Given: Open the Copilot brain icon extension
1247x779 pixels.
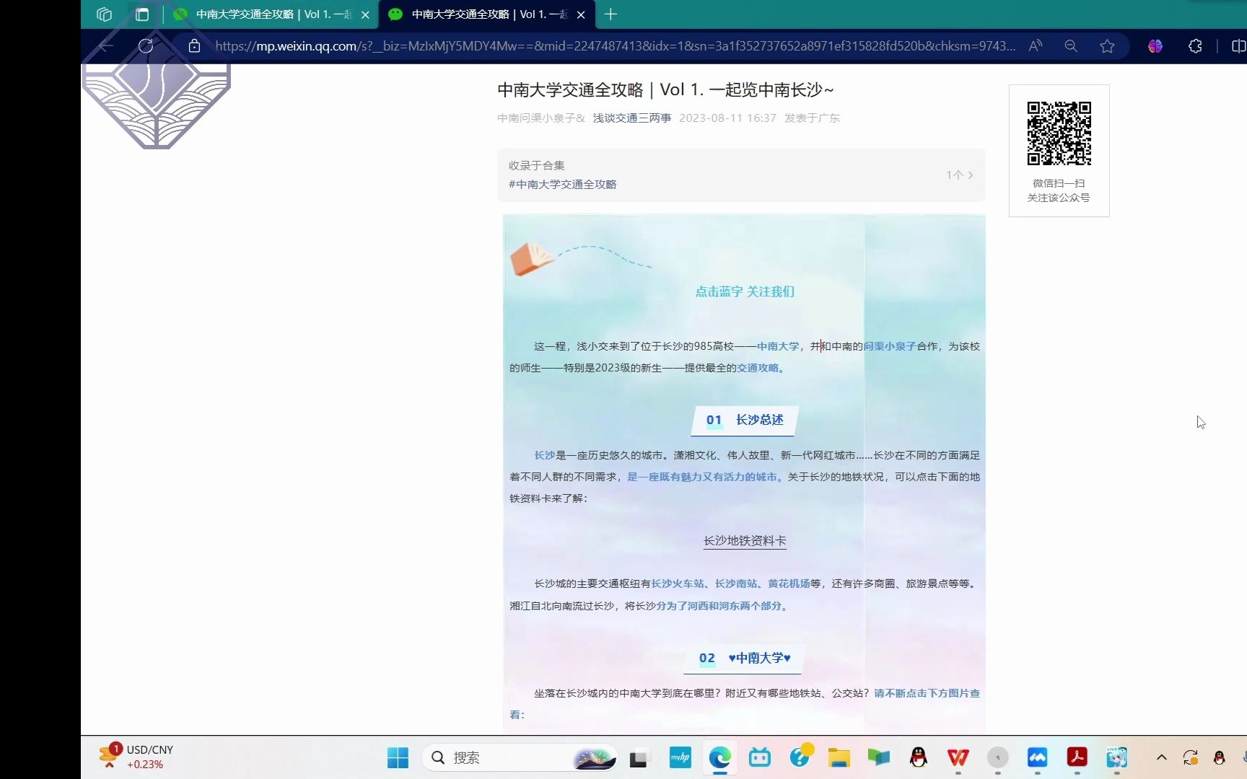Looking at the screenshot, I should click(1155, 46).
